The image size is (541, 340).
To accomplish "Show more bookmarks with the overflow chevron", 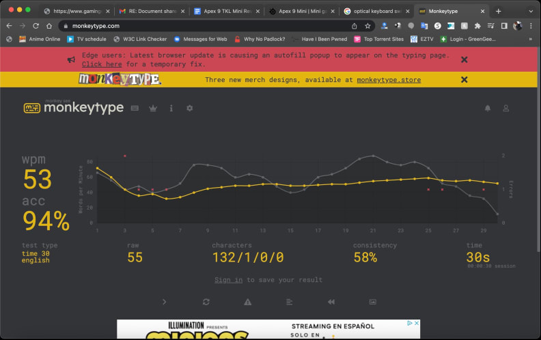I will click(x=530, y=40).
